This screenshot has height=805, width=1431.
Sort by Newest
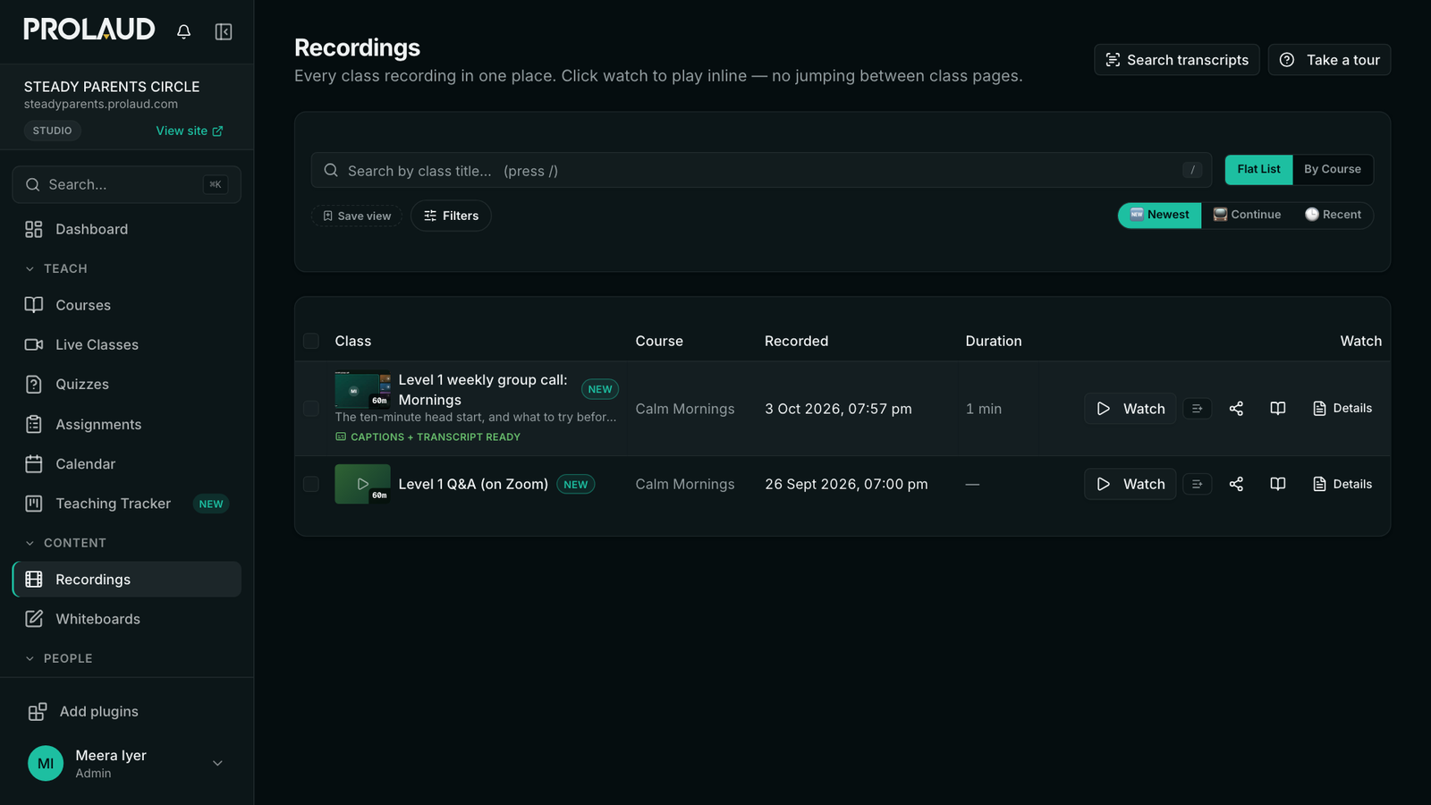1159,215
